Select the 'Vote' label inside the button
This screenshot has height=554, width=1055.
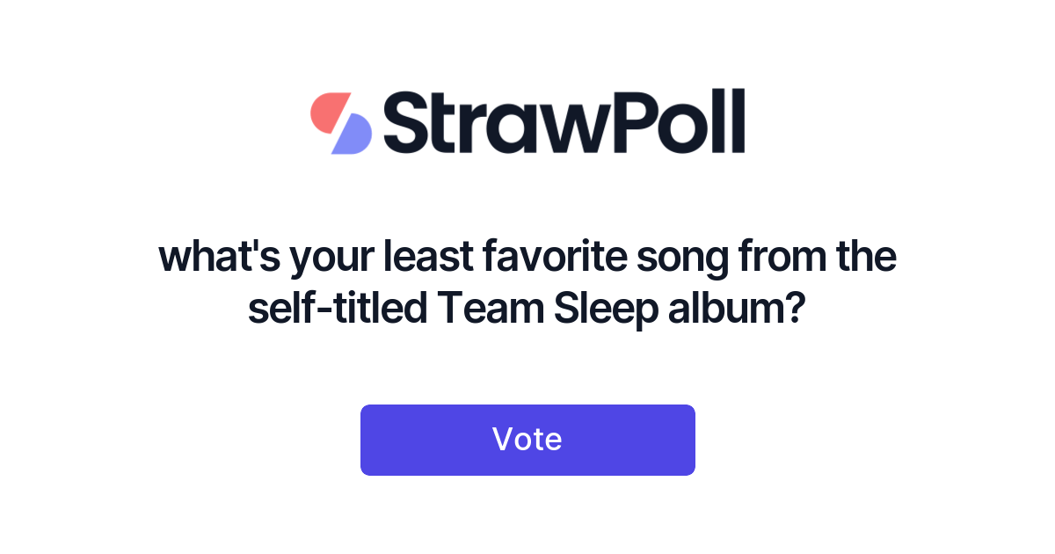(527, 440)
